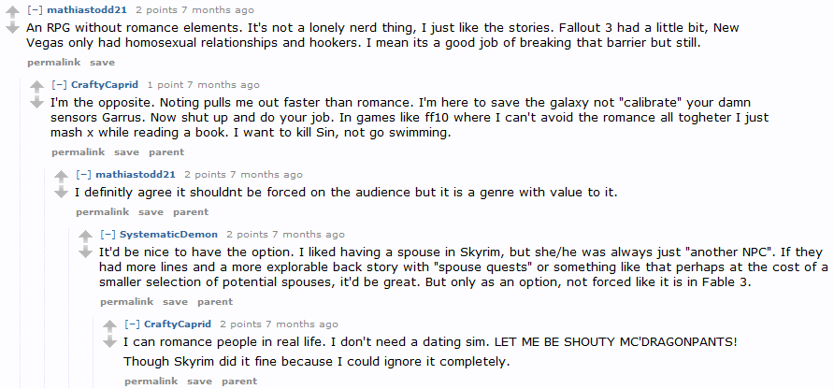Collapse SystematicDemon's comment thread
The width and height of the screenshot is (834, 389).
[108, 235]
